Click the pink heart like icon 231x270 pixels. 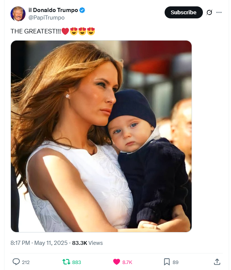point(117,262)
